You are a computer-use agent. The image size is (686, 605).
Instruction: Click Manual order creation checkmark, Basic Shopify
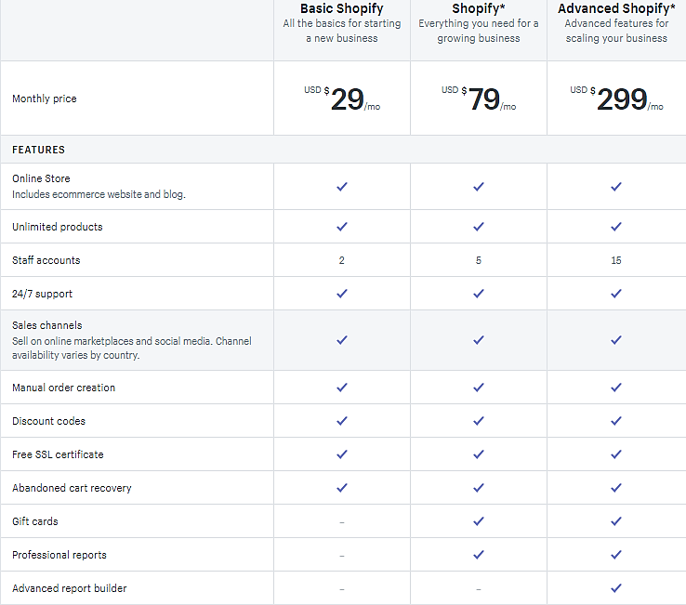coord(342,388)
